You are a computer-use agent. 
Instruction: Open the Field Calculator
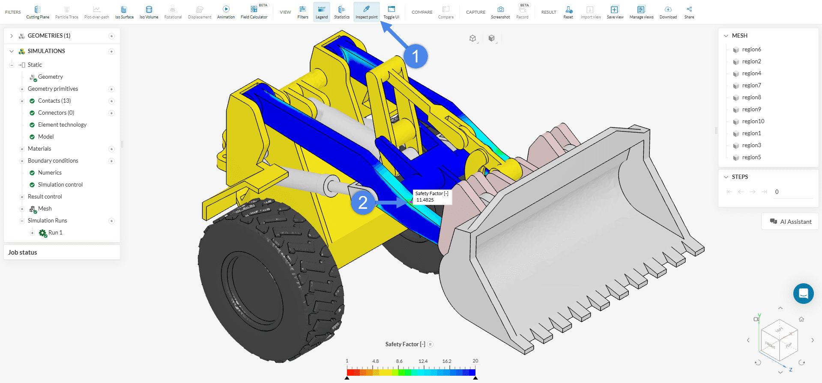[x=254, y=12]
